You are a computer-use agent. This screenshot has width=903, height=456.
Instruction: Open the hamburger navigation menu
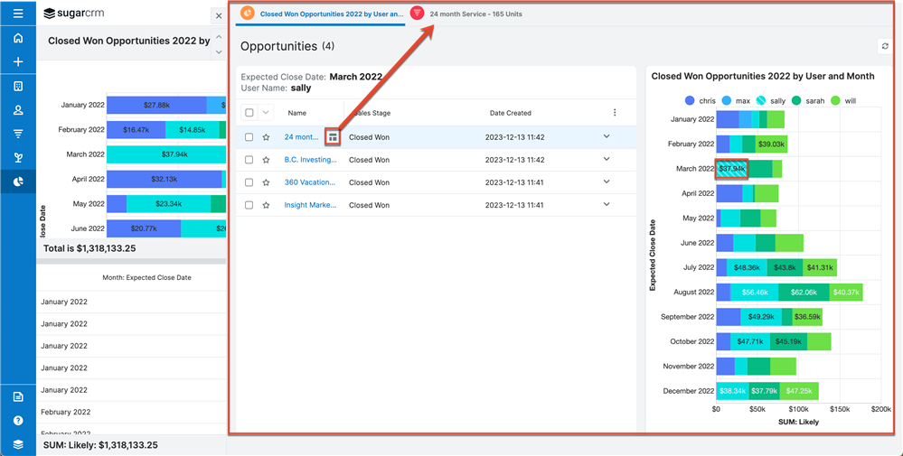18,14
